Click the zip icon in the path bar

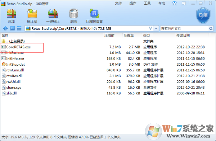coord(28,28)
